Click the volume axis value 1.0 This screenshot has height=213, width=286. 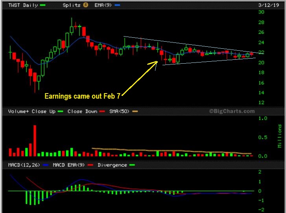(x=263, y=118)
